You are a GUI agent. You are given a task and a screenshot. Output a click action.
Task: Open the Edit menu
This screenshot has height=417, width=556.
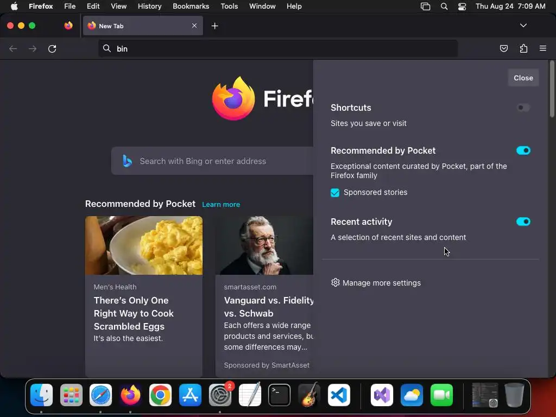pos(93,6)
